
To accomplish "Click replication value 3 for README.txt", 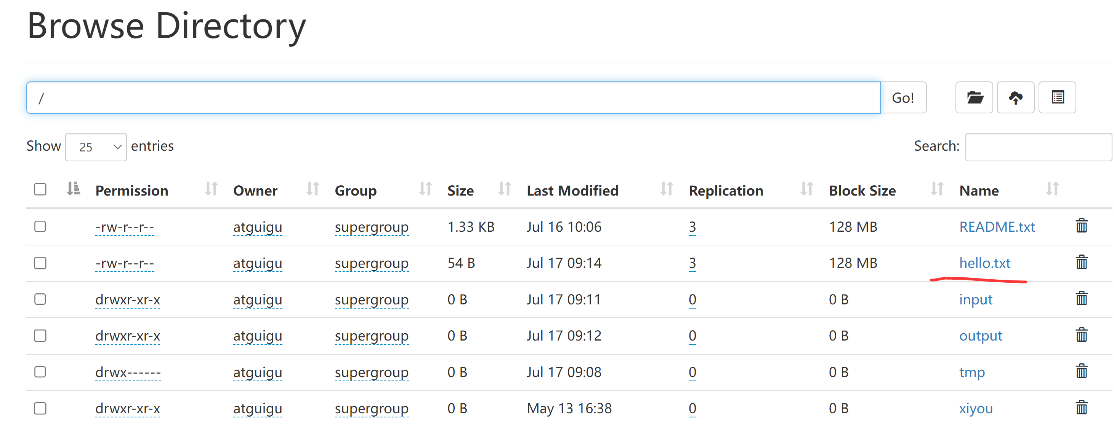I will (692, 227).
